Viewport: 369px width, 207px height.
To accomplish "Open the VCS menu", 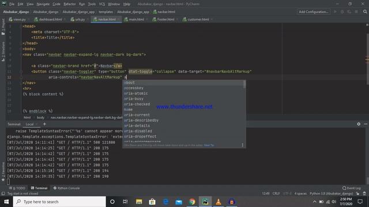I will coord(102,4).
